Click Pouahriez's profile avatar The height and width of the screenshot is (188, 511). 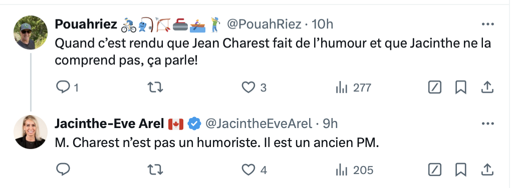pyautogui.click(x=31, y=32)
